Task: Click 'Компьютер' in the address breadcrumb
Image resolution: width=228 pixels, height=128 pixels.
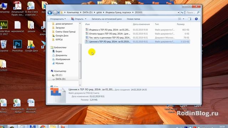Action: (73, 12)
